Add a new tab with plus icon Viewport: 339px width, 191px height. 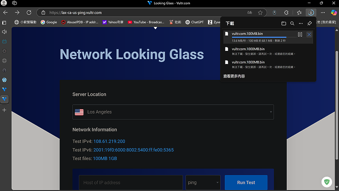[4, 110]
